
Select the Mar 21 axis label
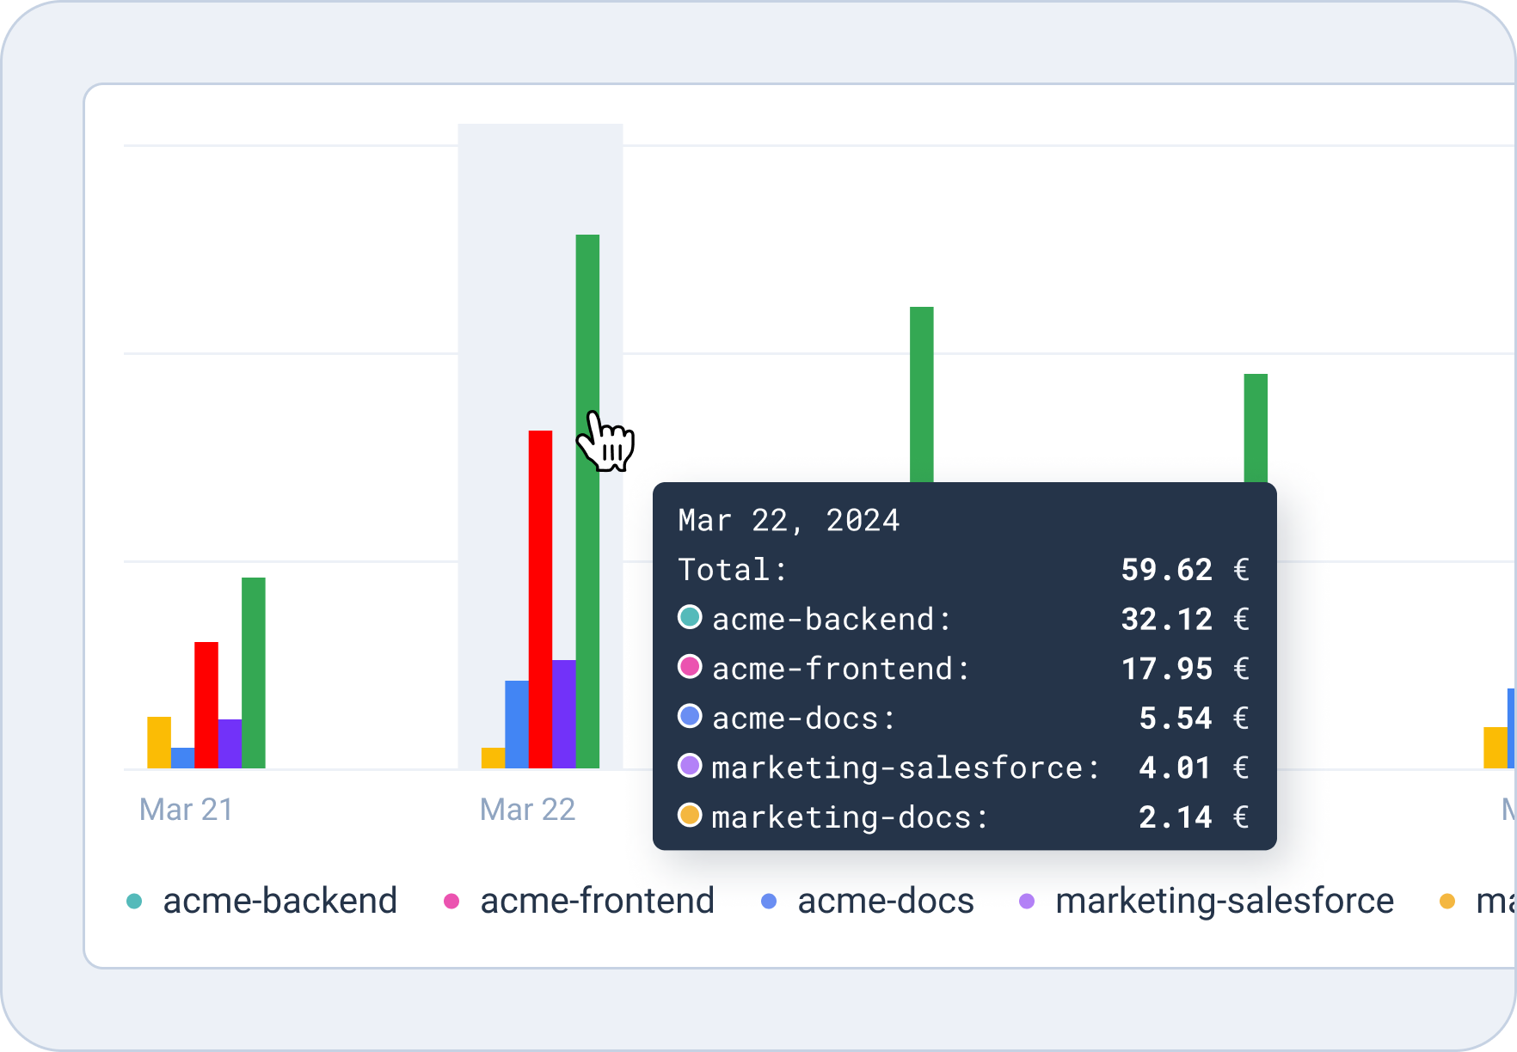(x=186, y=810)
